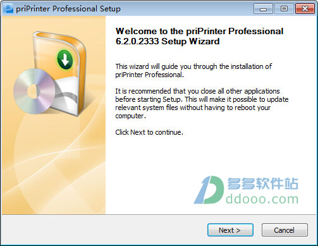The width and height of the screenshot is (318, 246).
Task: Close the priPrinter Professional Setup window
Action: (305, 9)
